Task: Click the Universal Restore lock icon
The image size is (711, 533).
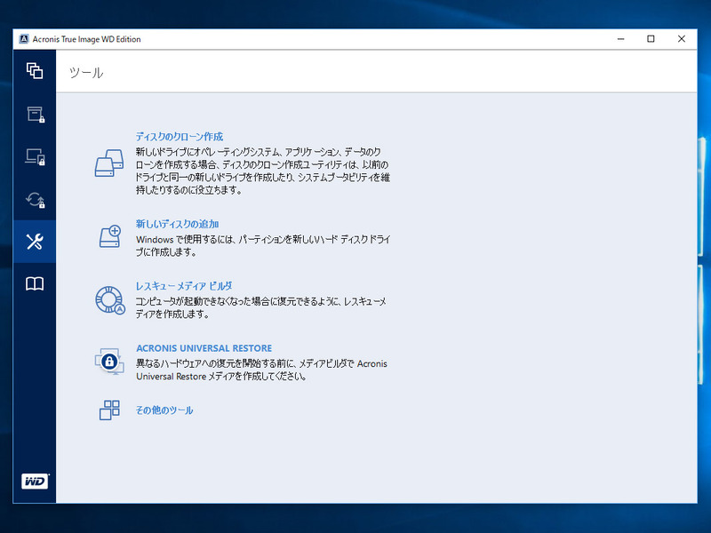Action: pyautogui.click(x=109, y=362)
